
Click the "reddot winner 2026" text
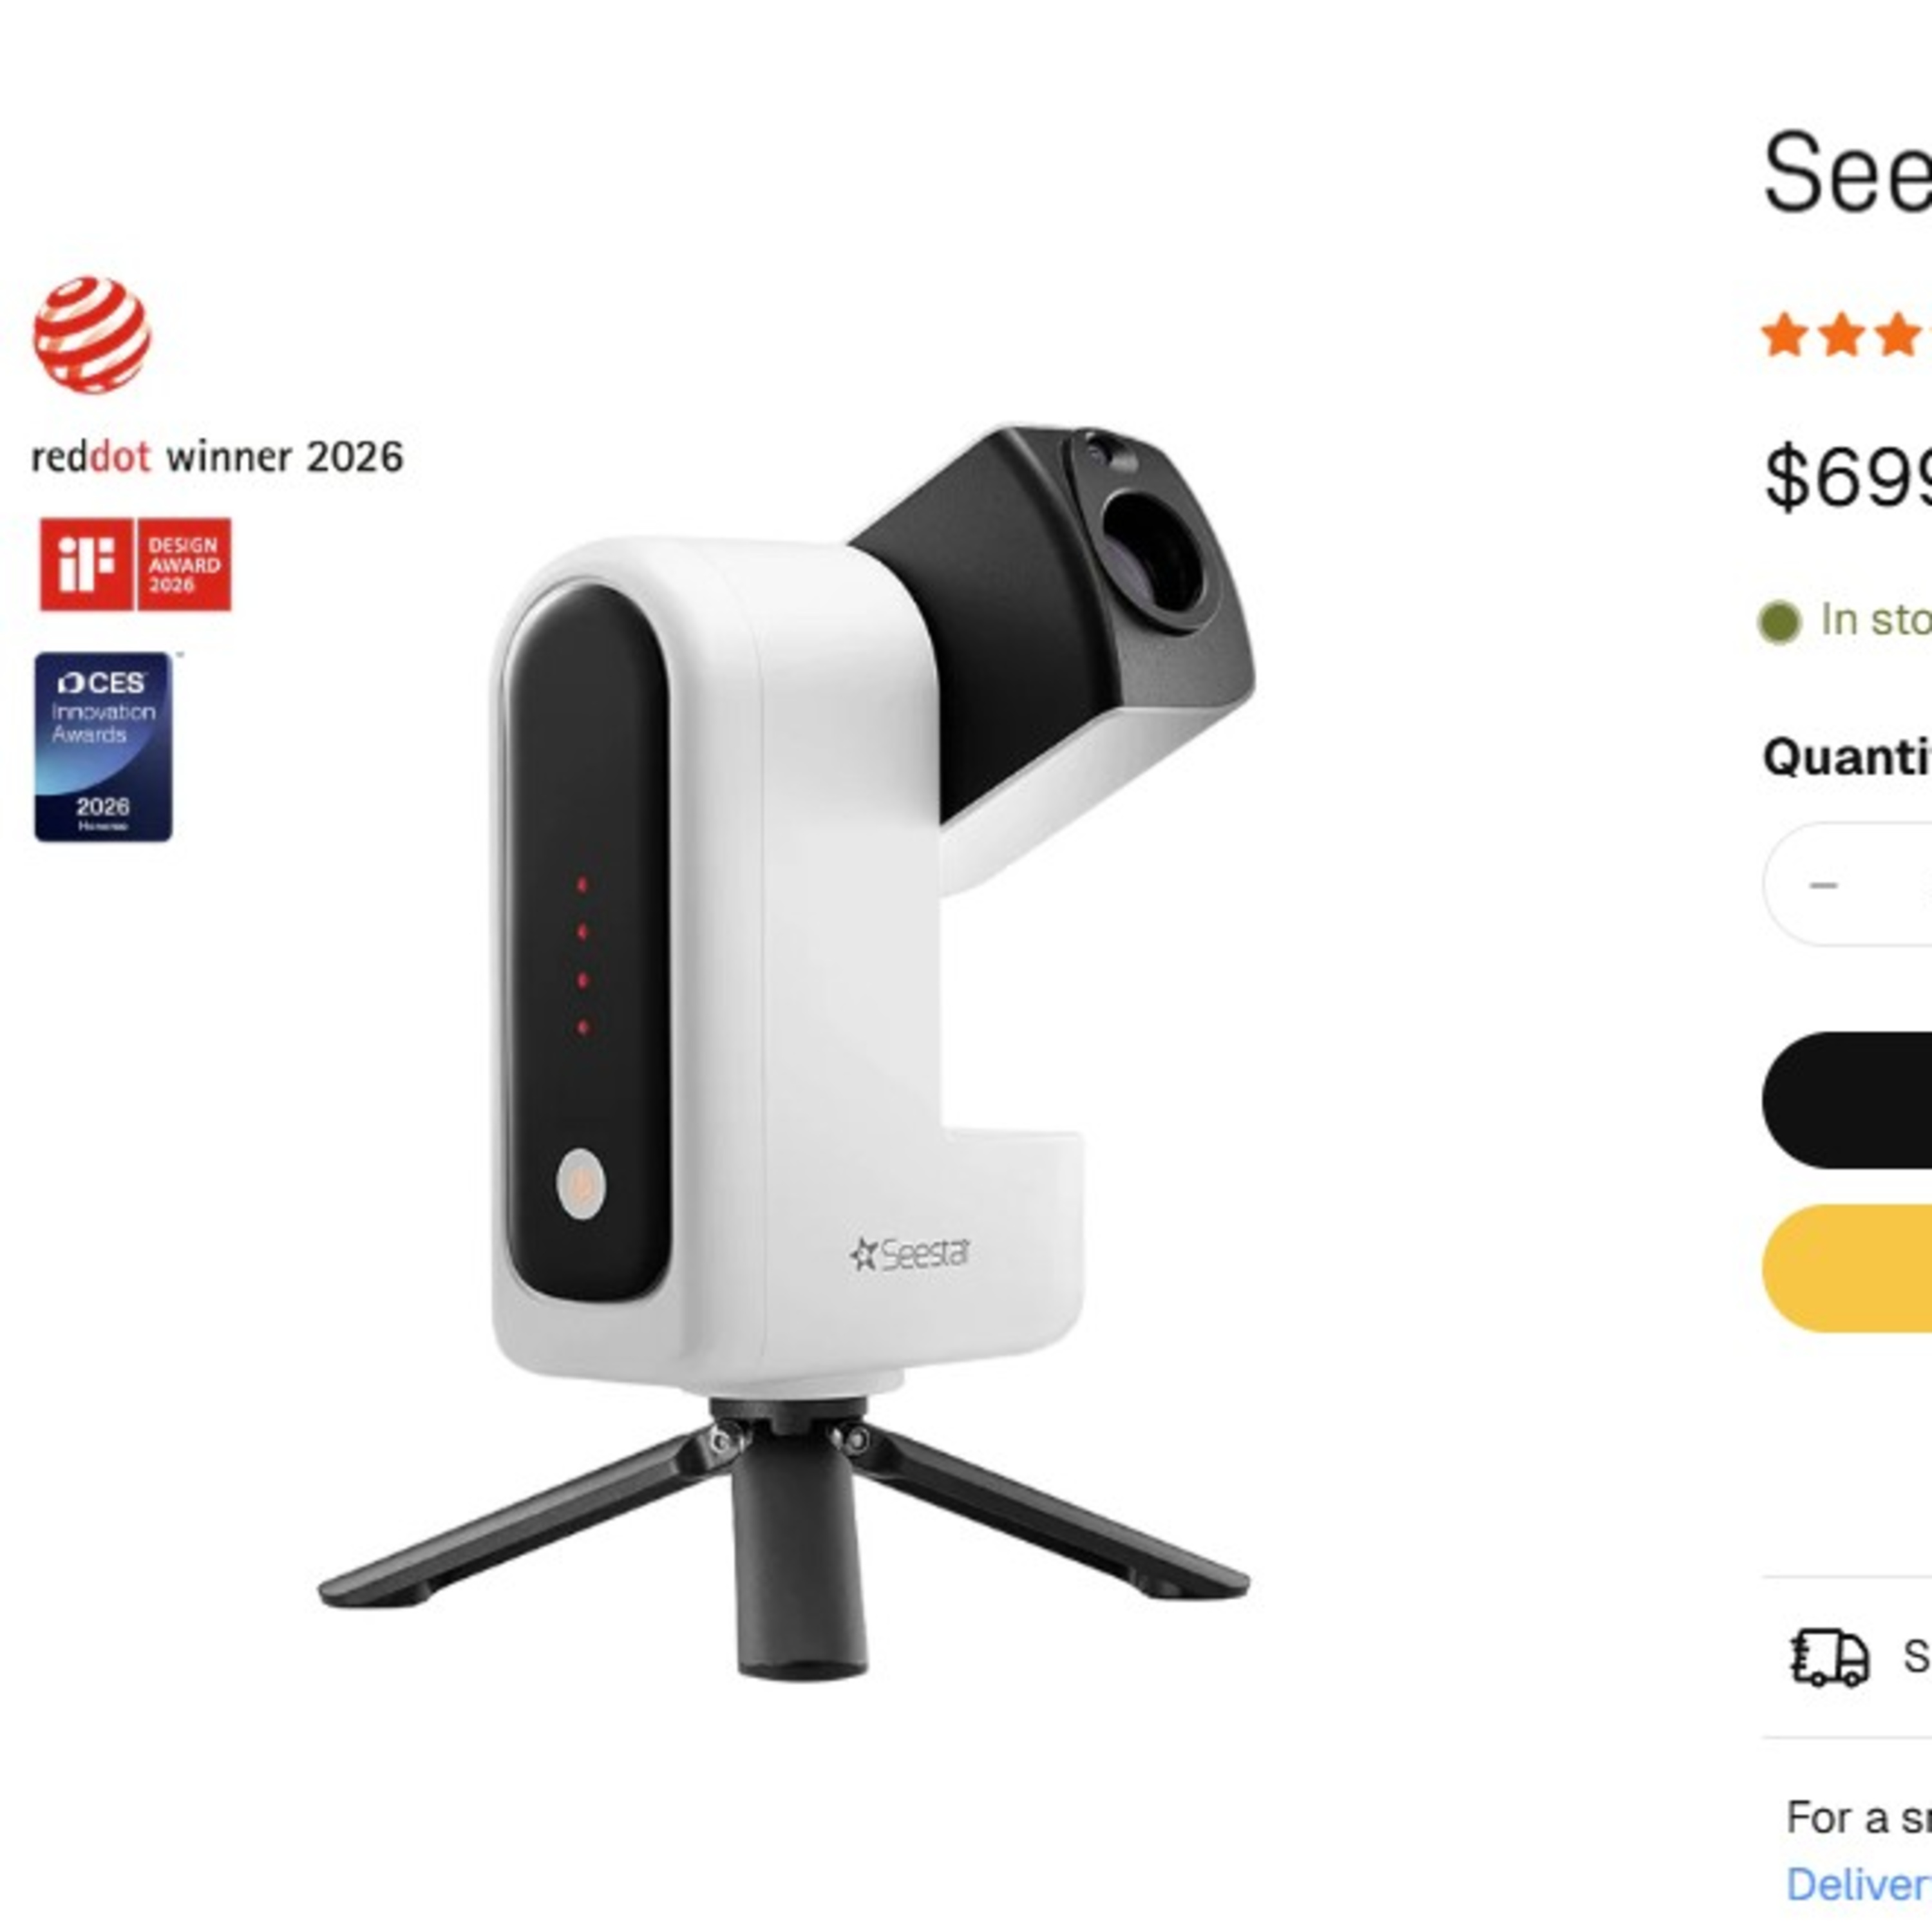click(217, 457)
